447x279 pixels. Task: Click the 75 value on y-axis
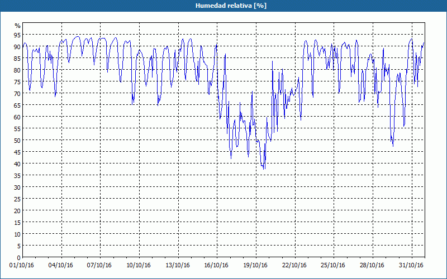pyautogui.click(x=17, y=81)
